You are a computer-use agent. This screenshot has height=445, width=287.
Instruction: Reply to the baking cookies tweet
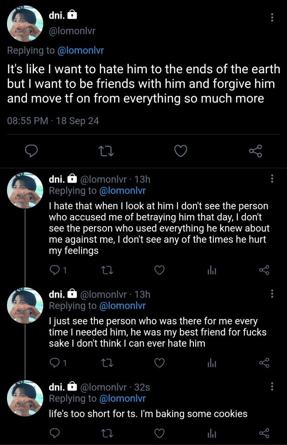[55, 433]
